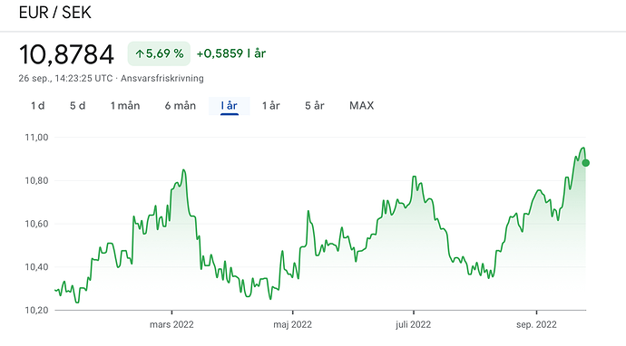Image resolution: width=626 pixels, height=346 pixels.
Task: Switch to the 5 d range tab
Action: pos(78,106)
